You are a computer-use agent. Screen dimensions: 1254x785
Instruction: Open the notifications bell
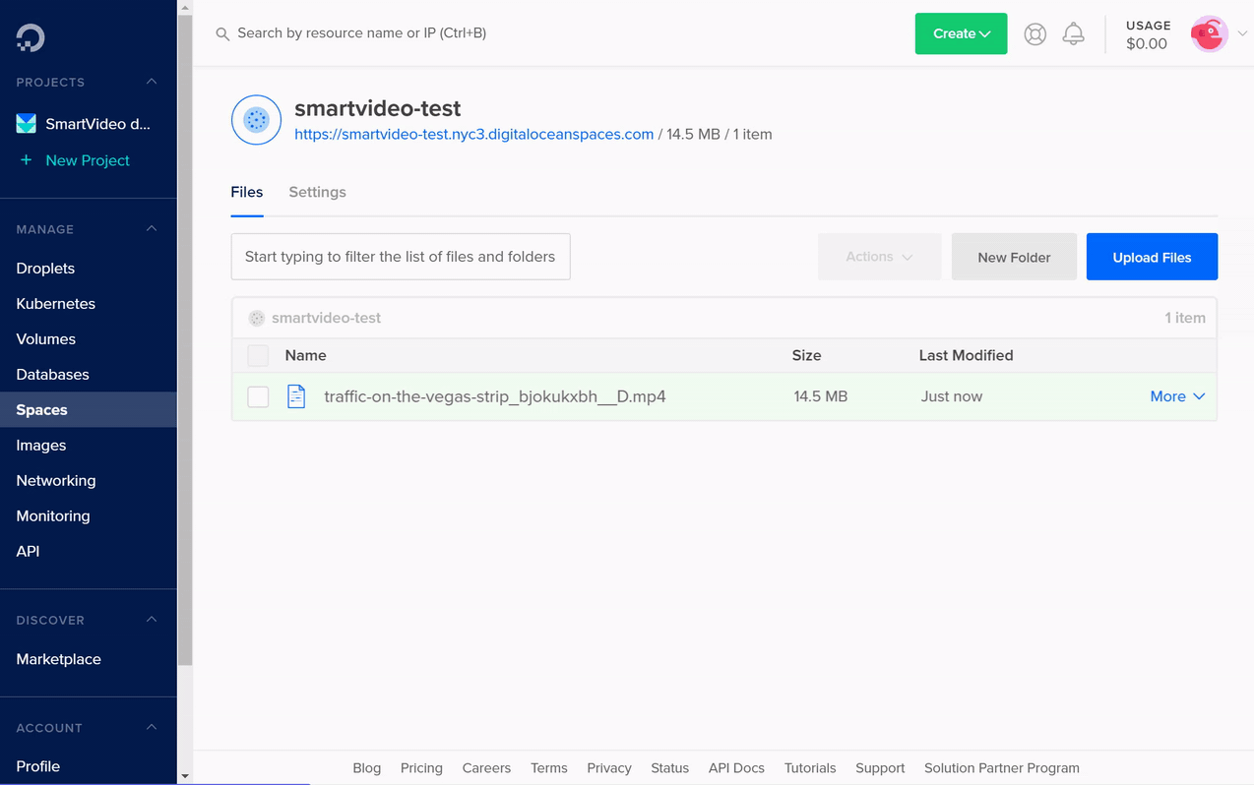tap(1074, 33)
